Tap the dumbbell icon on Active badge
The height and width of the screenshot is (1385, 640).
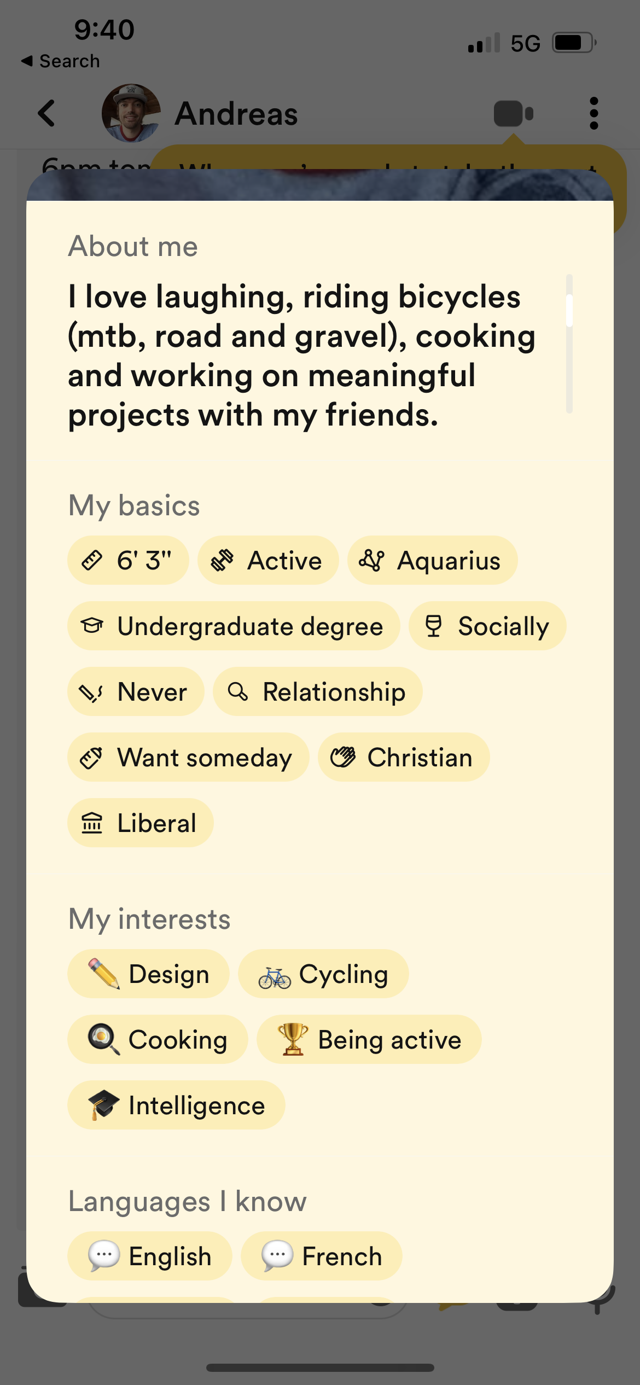coord(223,561)
